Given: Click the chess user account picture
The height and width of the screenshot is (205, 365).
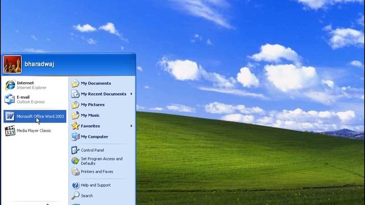Looking at the screenshot, I should [x=13, y=64].
